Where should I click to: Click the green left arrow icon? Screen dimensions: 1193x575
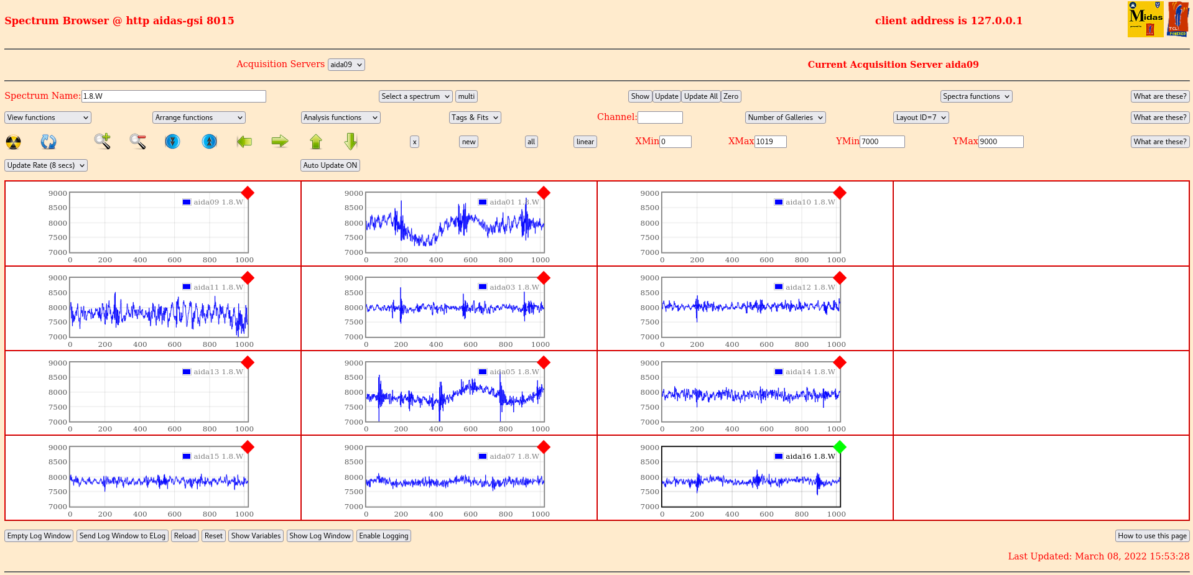click(244, 142)
